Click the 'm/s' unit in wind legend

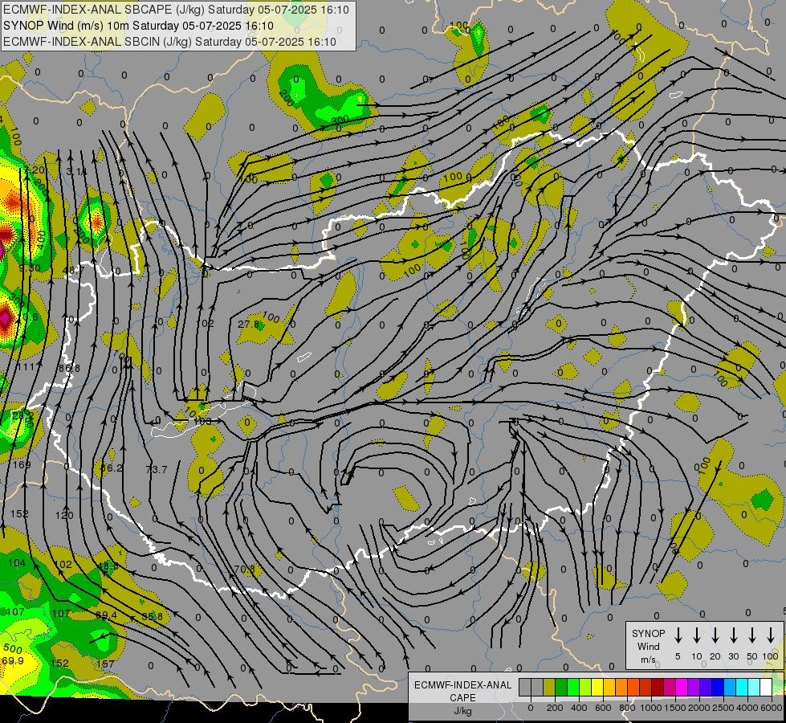(x=648, y=660)
